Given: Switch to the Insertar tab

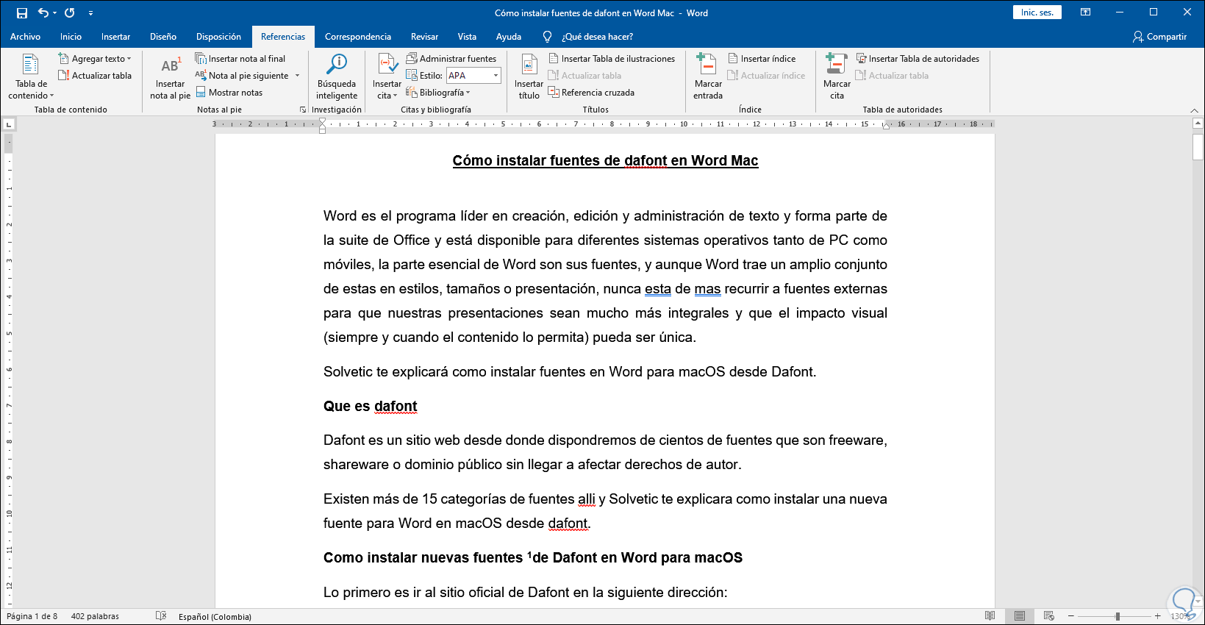Looking at the screenshot, I should (115, 37).
